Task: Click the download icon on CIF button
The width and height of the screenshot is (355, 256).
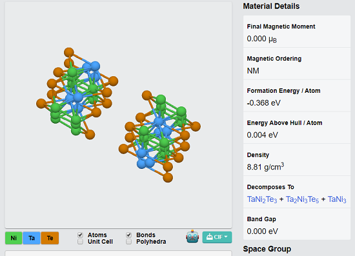Action: (x=209, y=237)
